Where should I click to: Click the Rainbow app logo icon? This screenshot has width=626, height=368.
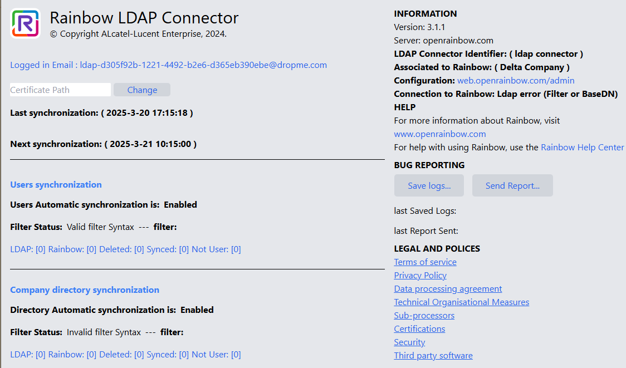pyautogui.click(x=25, y=23)
